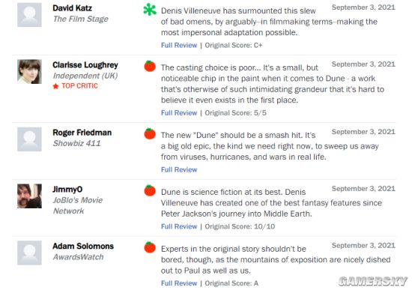The width and height of the screenshot is (412, 290).
Task: Click the tomato icon for Adam Solomons' review
Action: pos(150,247)
